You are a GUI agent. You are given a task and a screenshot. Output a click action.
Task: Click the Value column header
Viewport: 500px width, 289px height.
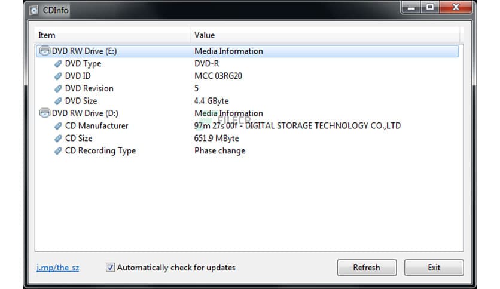(x=325, y=35)
